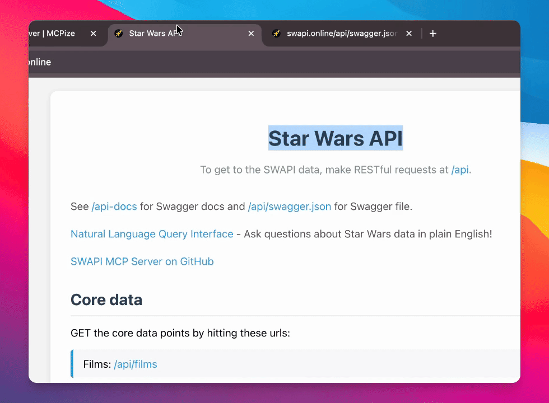Click the 'Films:' label
This screenshot has width=549, height=403.
tap(97, 364)
